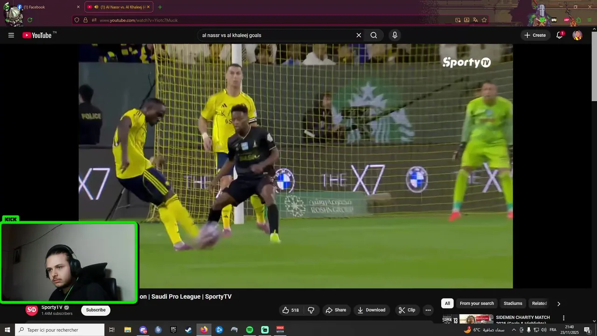The height and width of the screenshot is (336, 597).
Task: Open Voicemeeter from taskbar
Action: click(x=280, y=330)
